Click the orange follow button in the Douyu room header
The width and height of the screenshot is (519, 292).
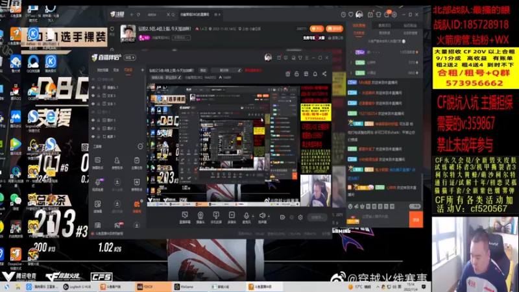point(317,29)
